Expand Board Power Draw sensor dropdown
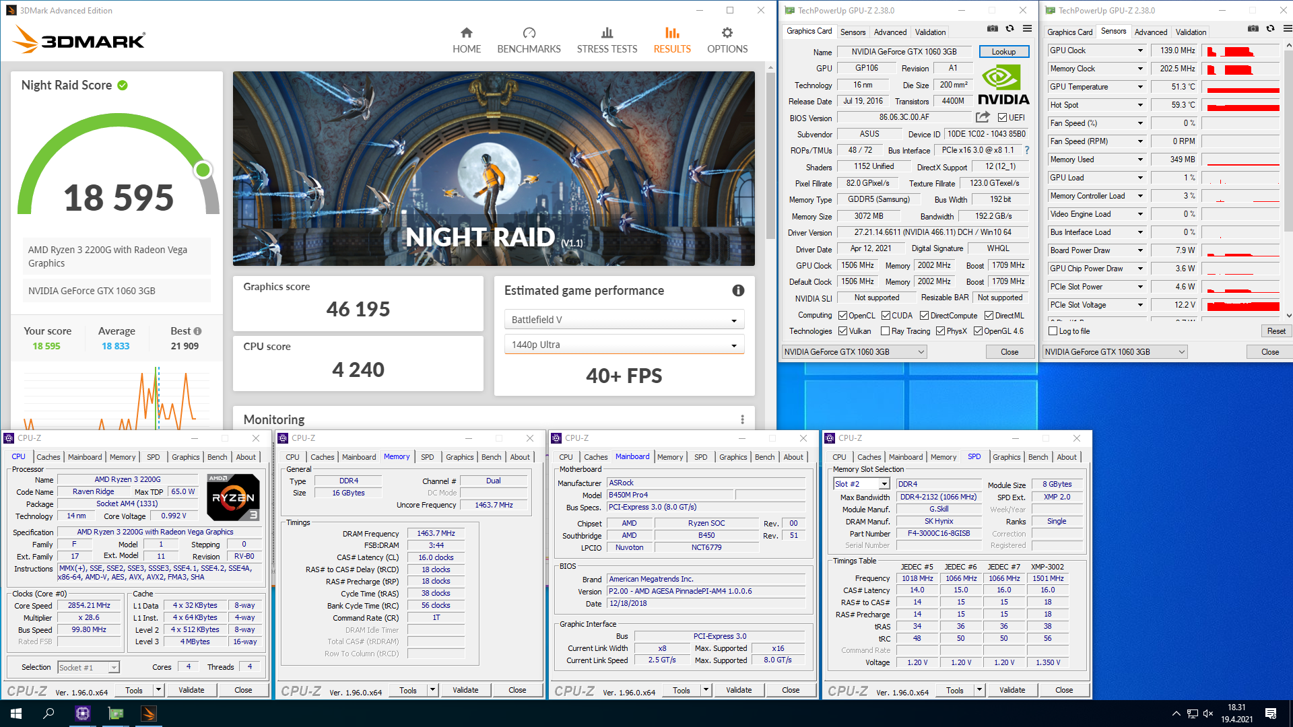Image resolution: width=1293 pixels, height=727 pixels. pos(1140,250)
